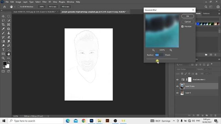Click the Fit Screen button

click(52, 7)
